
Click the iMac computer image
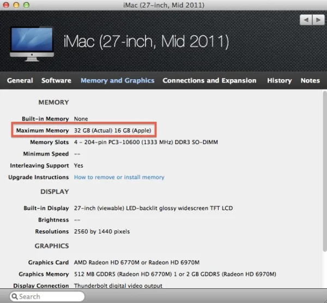click(x=32, y=44)
